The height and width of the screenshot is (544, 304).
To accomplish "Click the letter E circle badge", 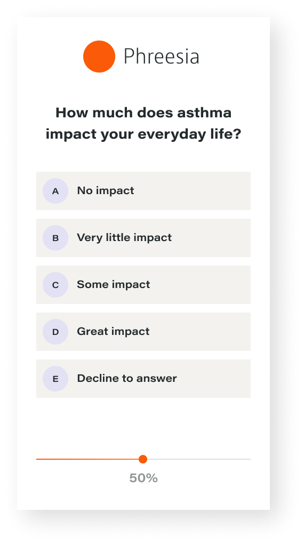I will tap(55, 379).
